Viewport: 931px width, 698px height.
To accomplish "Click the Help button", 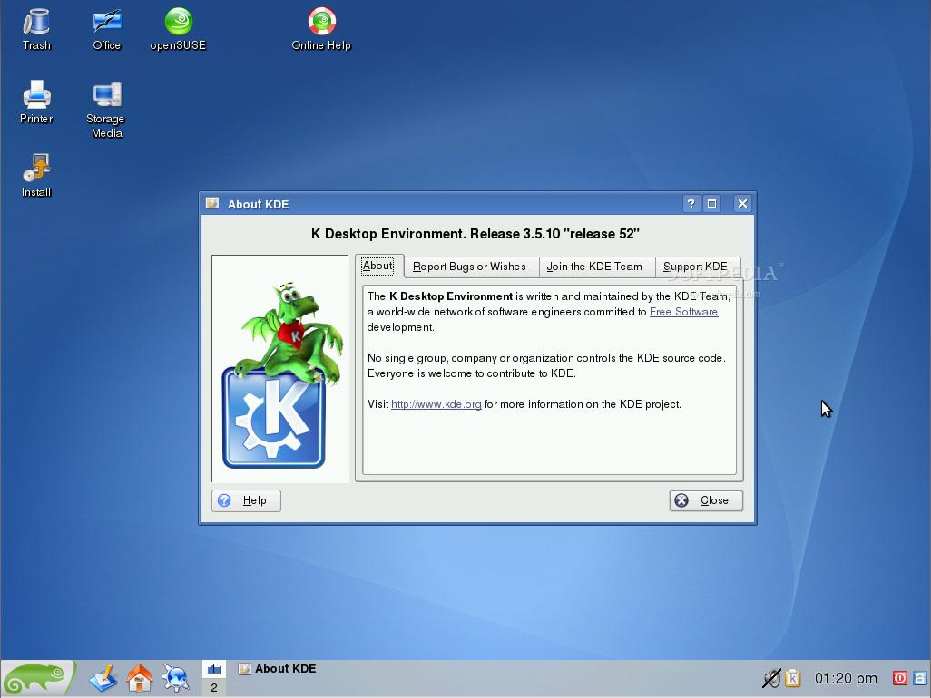I will (246, 500).
